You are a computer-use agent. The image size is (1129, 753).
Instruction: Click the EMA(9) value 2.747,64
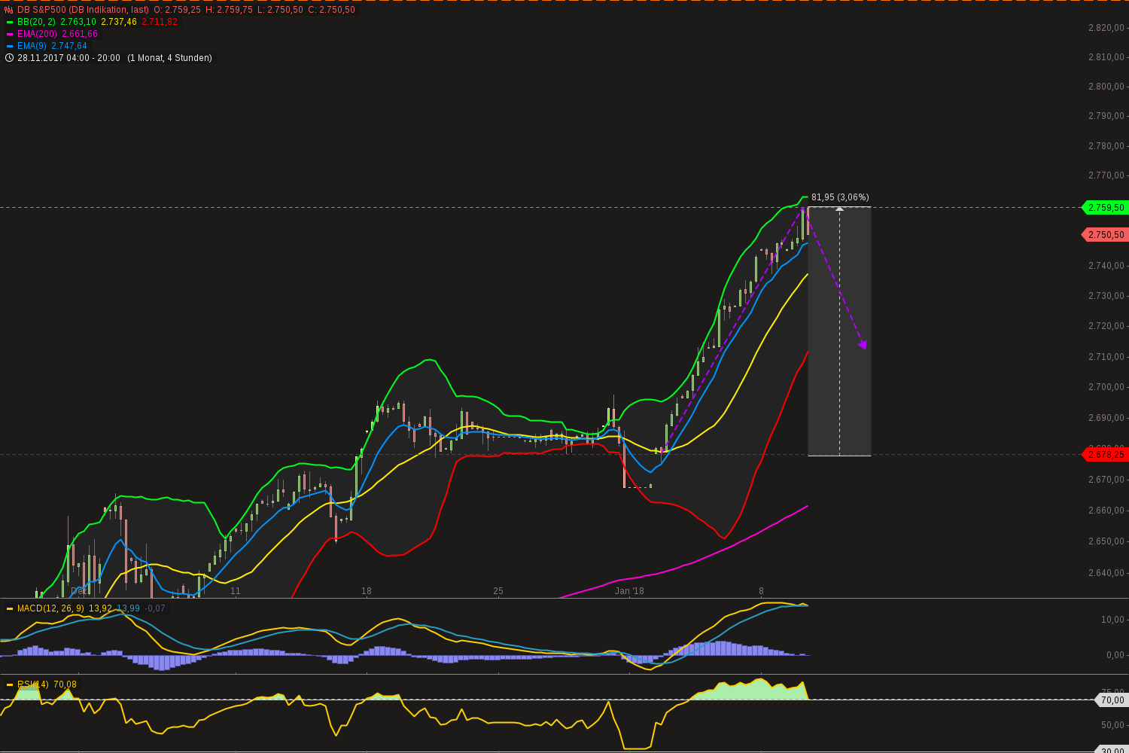click(69, 46)
